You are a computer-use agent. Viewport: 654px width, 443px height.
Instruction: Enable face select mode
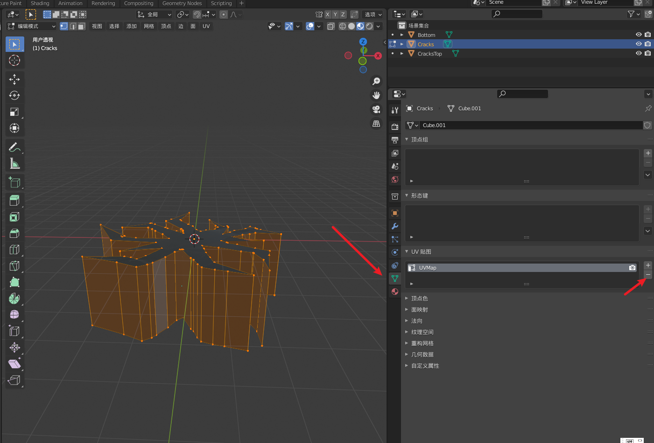coord(82,26)
